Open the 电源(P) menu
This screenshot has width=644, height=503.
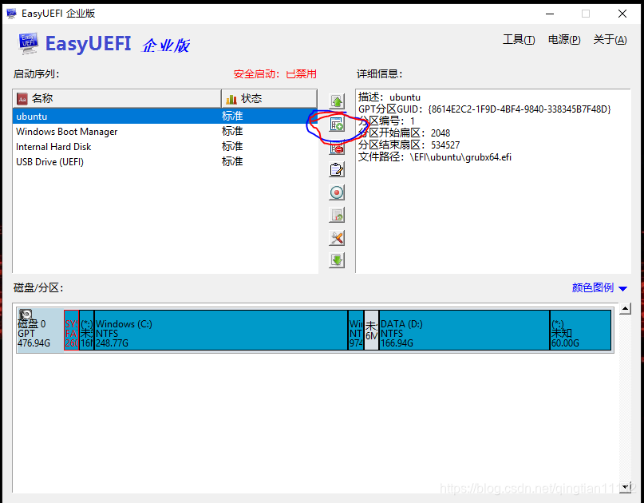[564, 40]
